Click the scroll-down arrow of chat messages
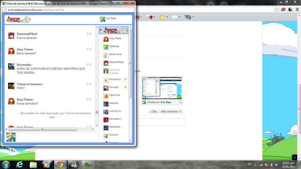 coord(97,126)
